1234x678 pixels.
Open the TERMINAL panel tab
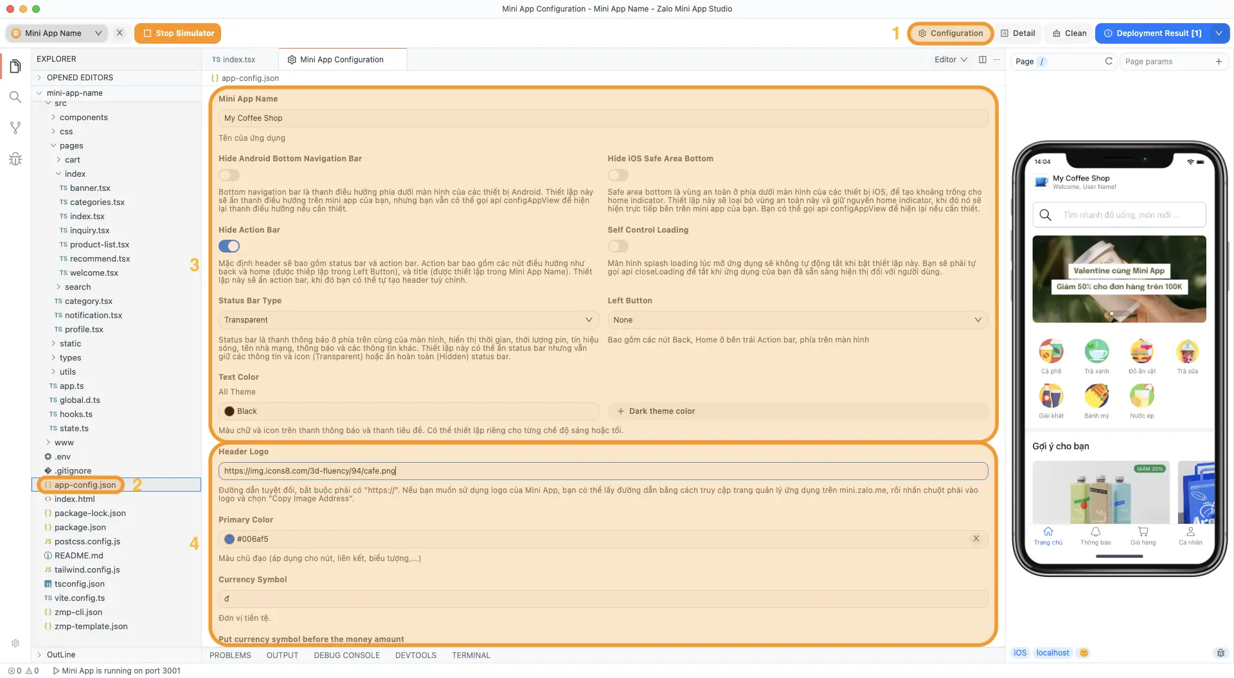pos(470,655)
